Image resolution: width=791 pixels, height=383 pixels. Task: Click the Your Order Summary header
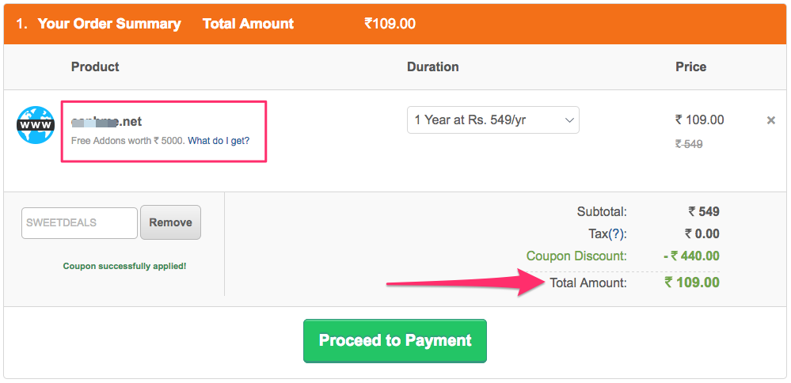(109, 24)
